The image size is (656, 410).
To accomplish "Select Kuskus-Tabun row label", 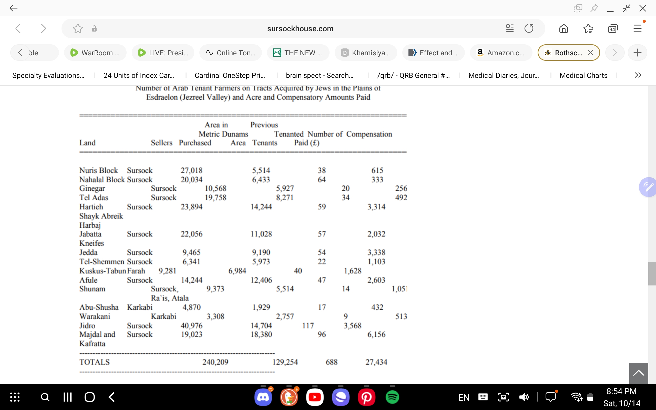I will point(103,271).
